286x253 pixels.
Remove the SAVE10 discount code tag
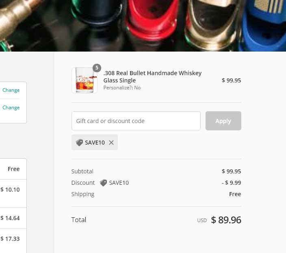pyautogui.click(x=111, y=143)
